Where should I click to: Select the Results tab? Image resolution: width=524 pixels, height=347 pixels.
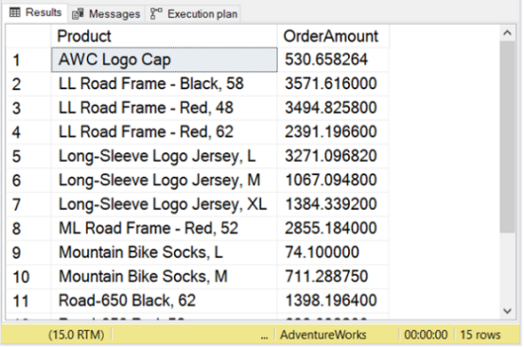point(35,12)
